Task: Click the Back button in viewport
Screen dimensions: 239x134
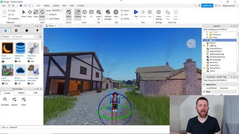Action: [191, 44]
